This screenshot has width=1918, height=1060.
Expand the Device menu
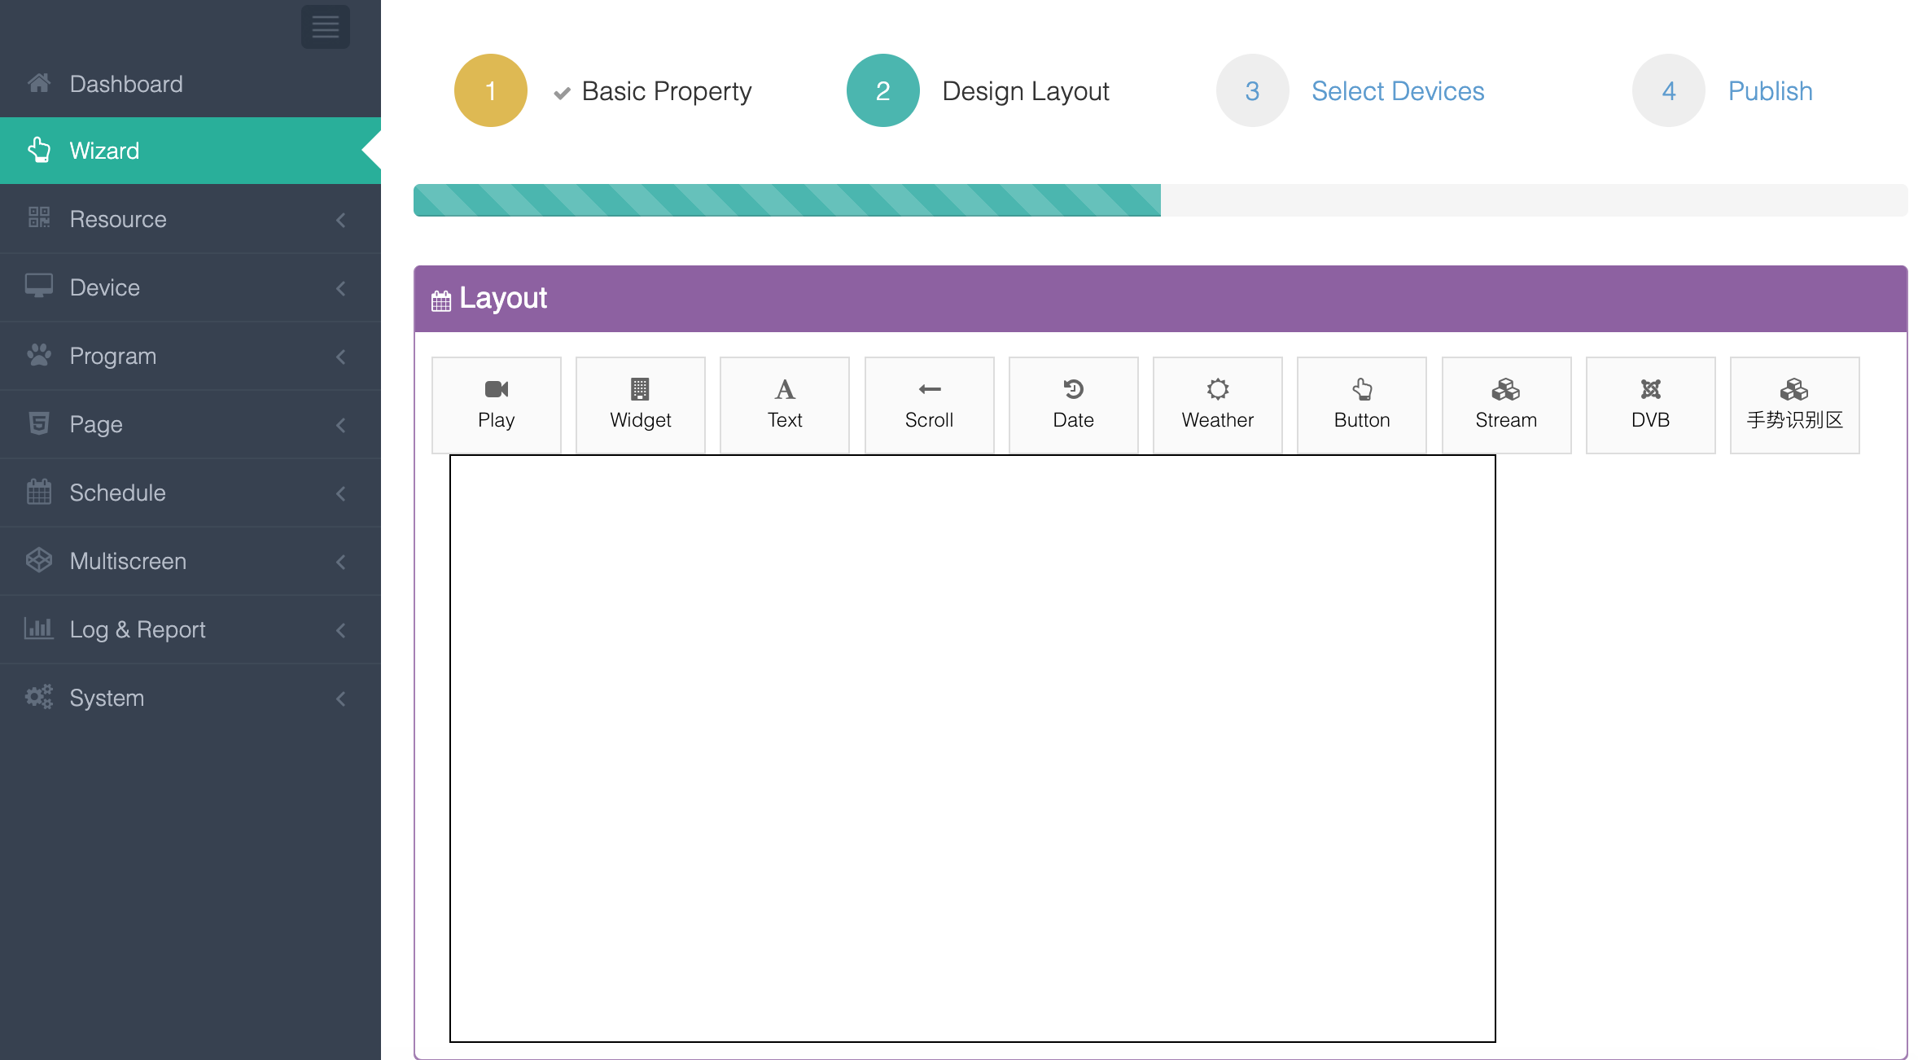click(x=104, y=287)
